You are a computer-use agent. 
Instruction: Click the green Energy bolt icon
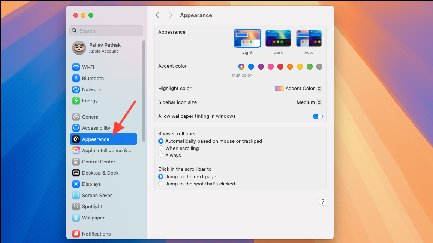point(76,101)
